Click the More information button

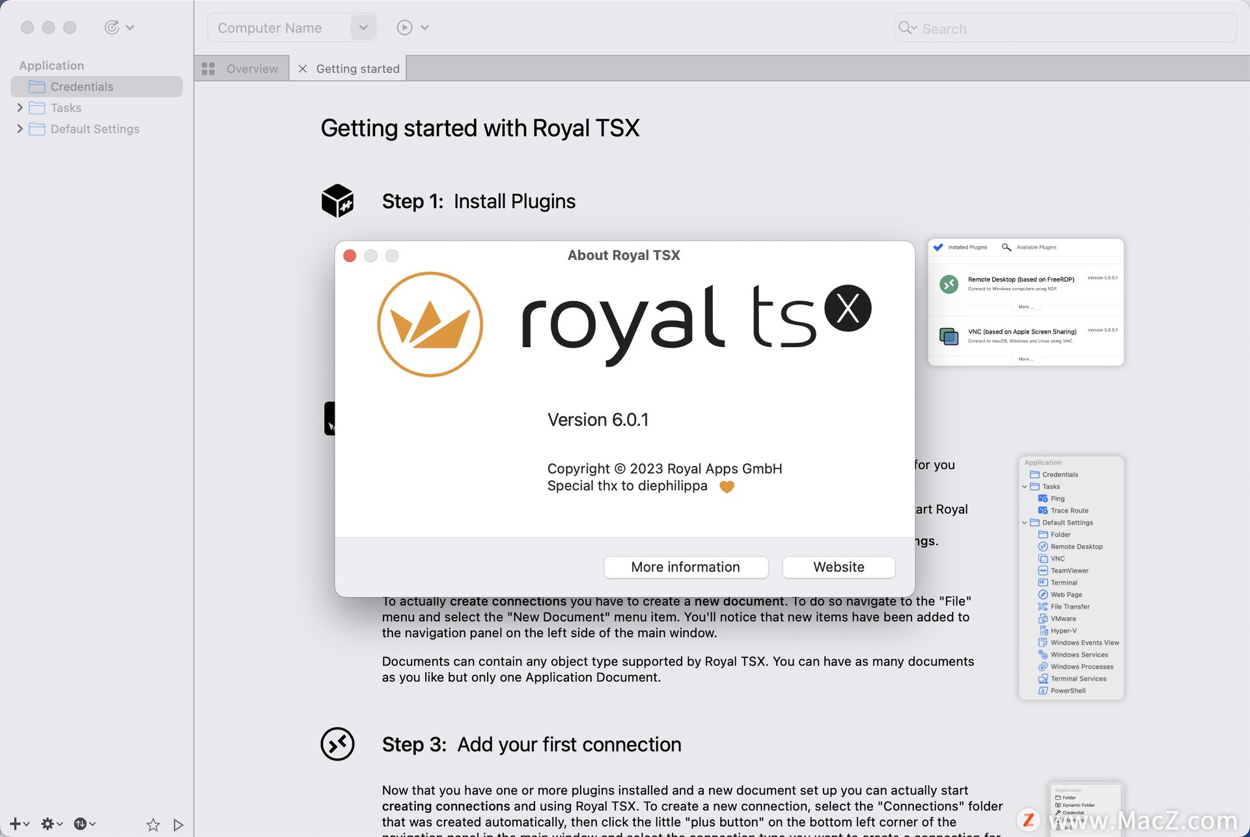point(685,567)
